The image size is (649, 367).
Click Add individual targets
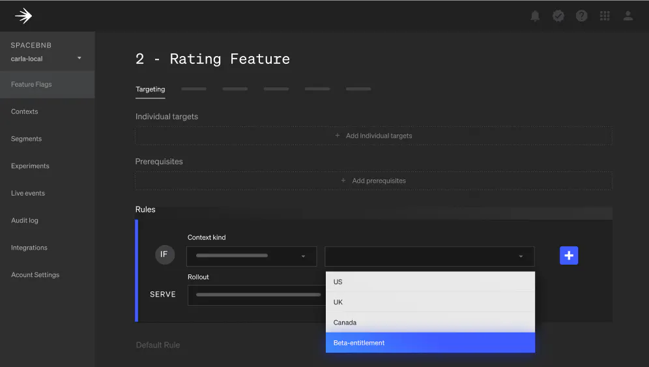click(373, 136)
